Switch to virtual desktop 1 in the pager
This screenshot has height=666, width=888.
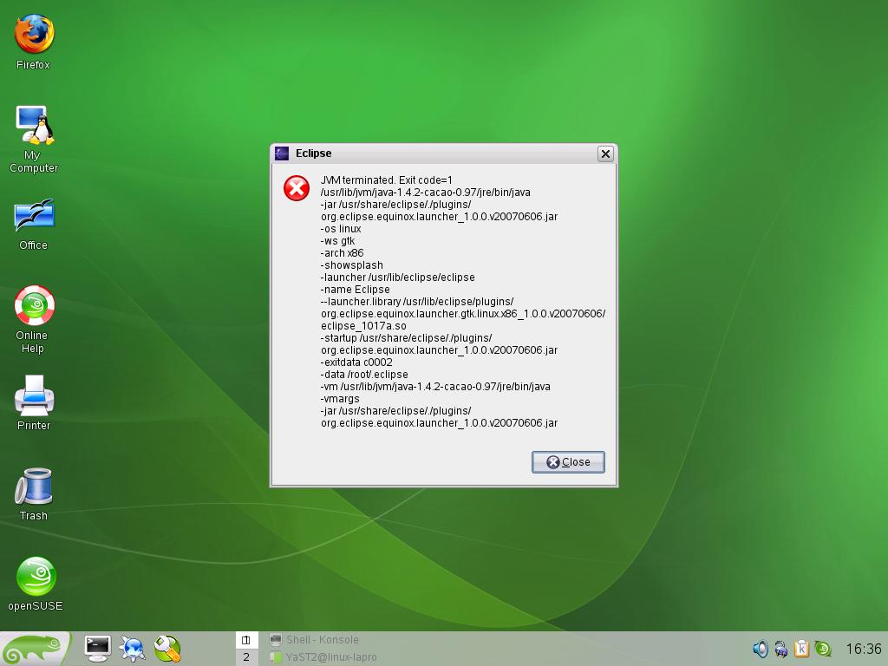pos(246,640)
